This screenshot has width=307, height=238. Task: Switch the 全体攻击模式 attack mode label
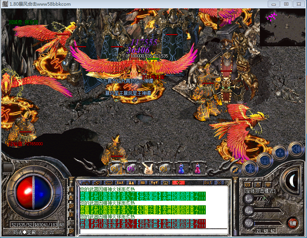click(260, 191)
